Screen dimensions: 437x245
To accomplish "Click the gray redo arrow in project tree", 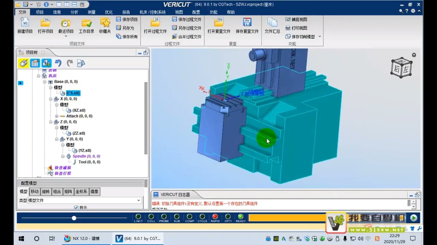I will pyautogui.click(x=70, y=63).
